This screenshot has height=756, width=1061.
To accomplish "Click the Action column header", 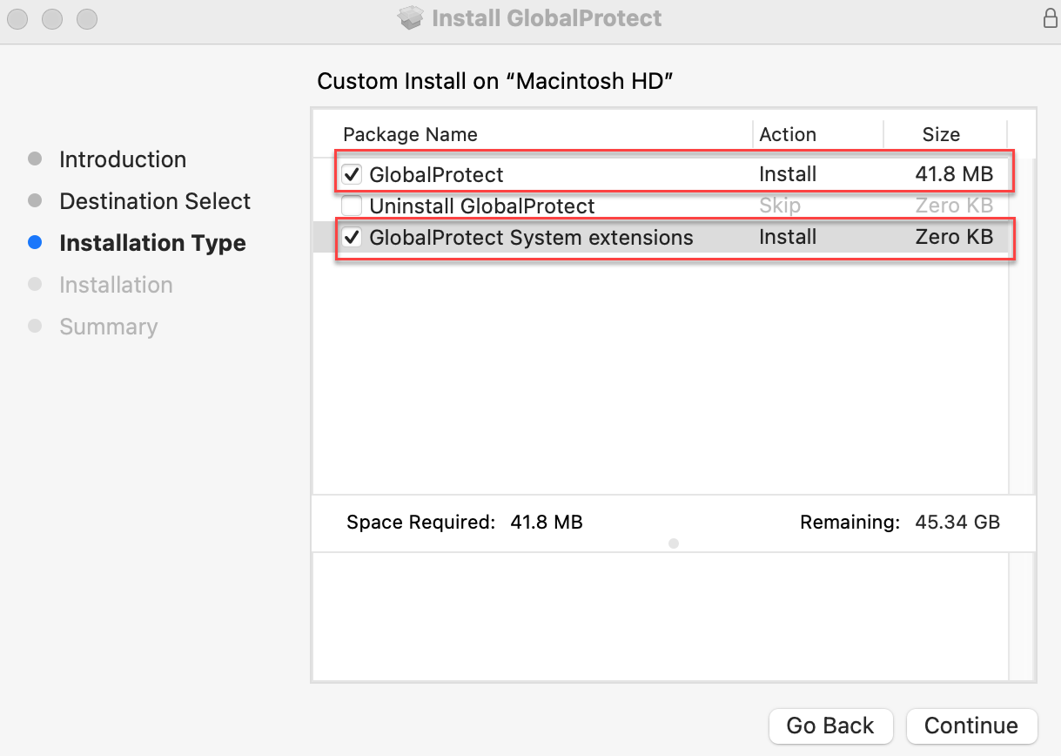I will [788, 135].
